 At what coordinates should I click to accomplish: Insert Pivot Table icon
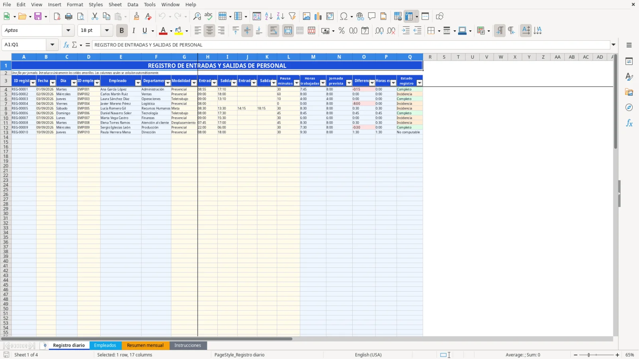point(330,16)
